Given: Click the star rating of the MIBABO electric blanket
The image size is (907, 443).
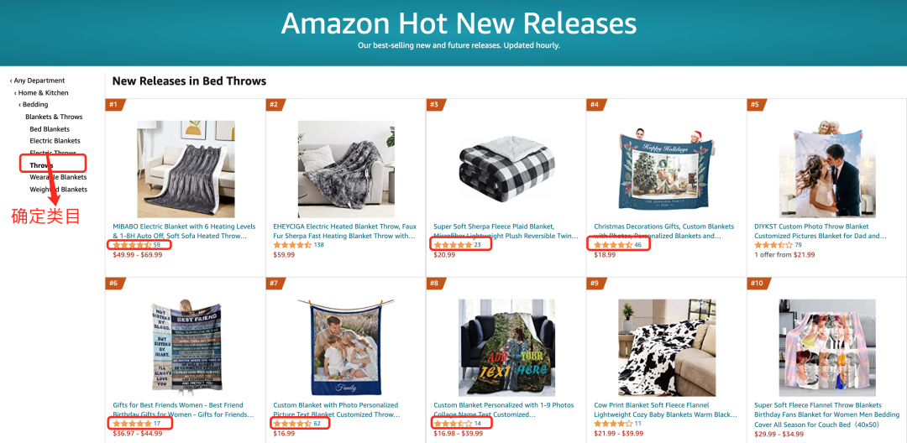Looking at the screenshot, I should coord(131,245).
